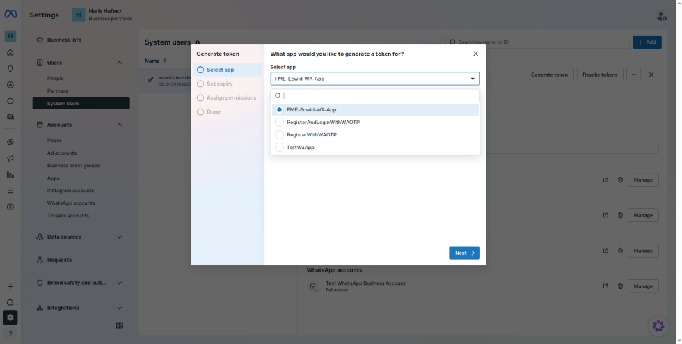The image size is (682, 344).
Task: Click the user profile avatar icon
Action: point(660,15)
